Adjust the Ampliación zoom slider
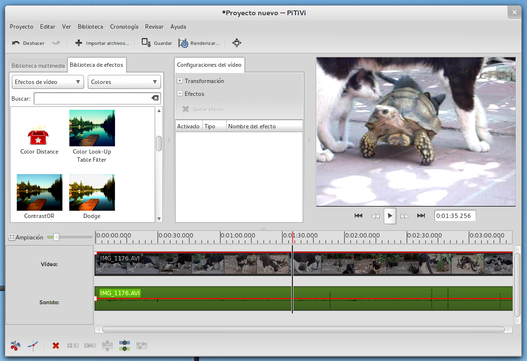 (56, 237)
